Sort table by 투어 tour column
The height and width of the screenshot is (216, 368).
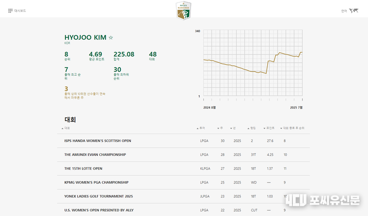201,128
